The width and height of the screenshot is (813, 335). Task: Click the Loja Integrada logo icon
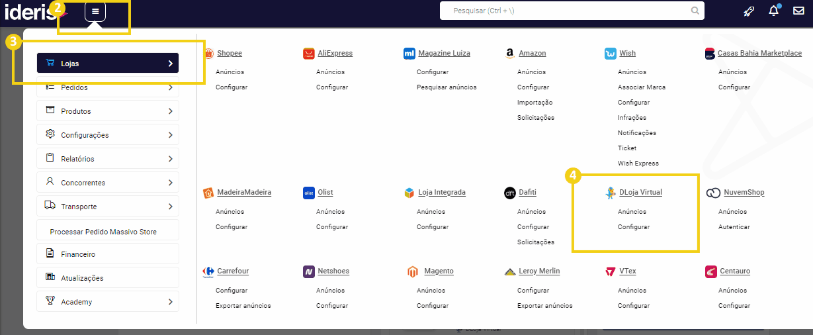pyautogui.click(x=409, y=193)
